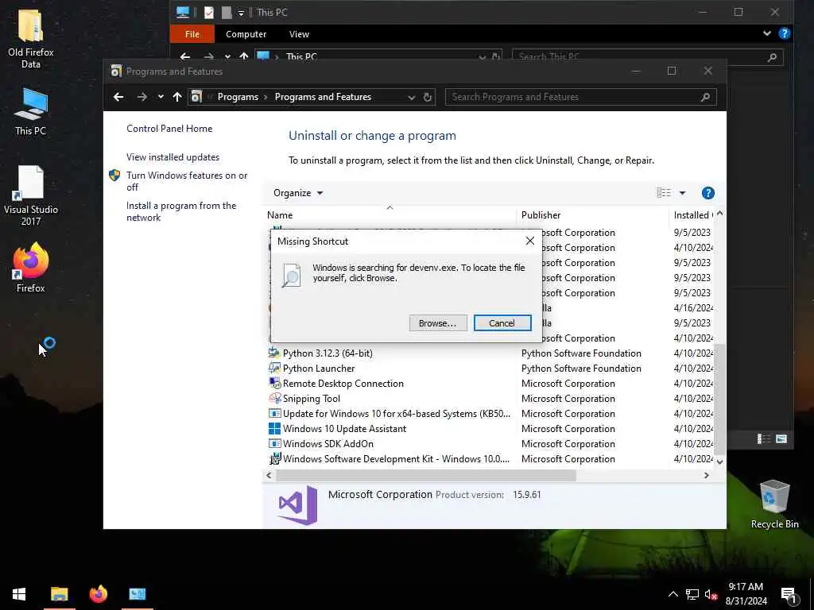
Task: Click the blue help icon in Programs and Features
Action: (707, 193)
